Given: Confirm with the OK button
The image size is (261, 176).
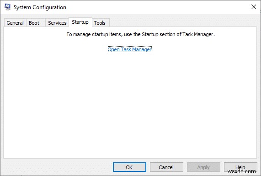Looking at the screenshot, I should tap(129, 167).
